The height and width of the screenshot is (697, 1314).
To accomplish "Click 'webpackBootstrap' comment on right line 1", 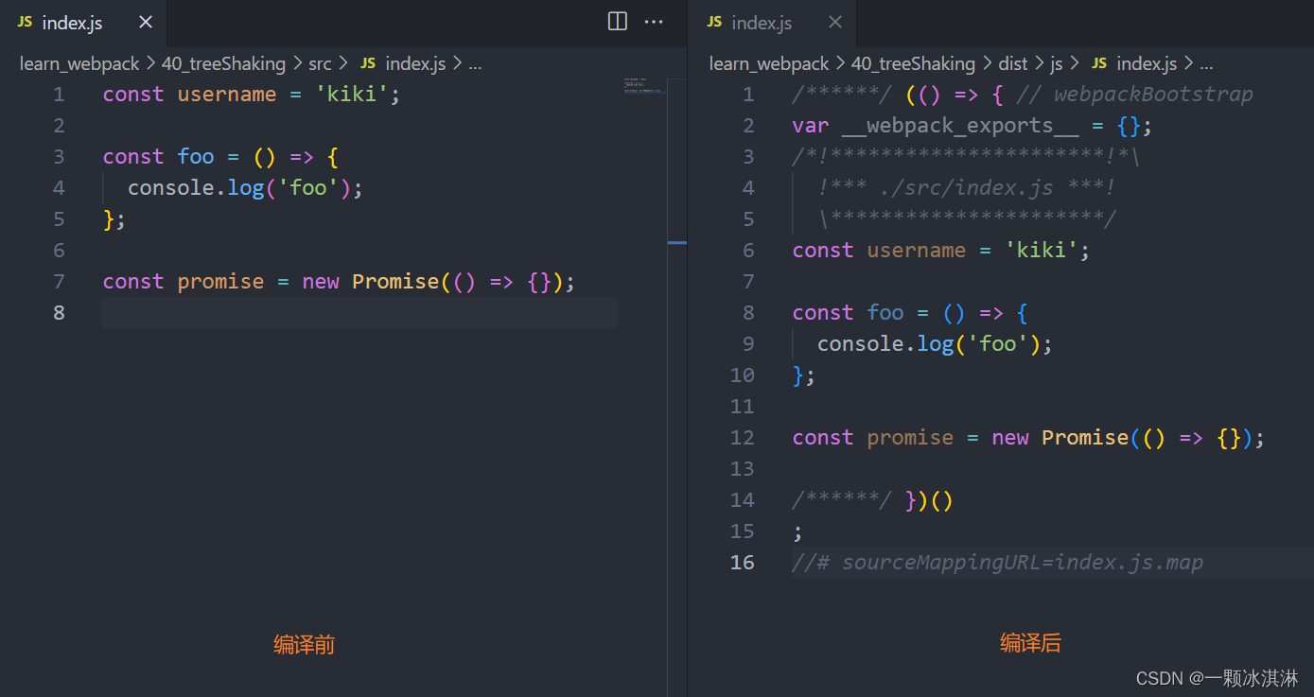I will (1153, 94).
